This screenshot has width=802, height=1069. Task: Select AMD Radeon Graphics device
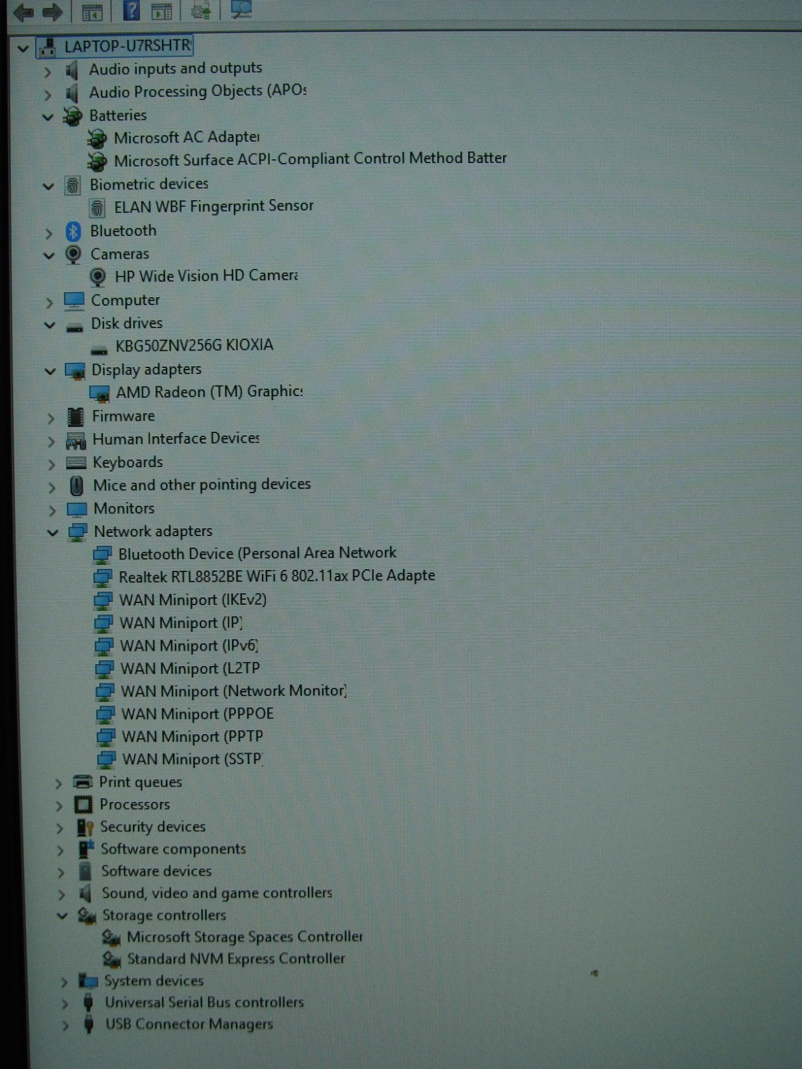(209, 392)
